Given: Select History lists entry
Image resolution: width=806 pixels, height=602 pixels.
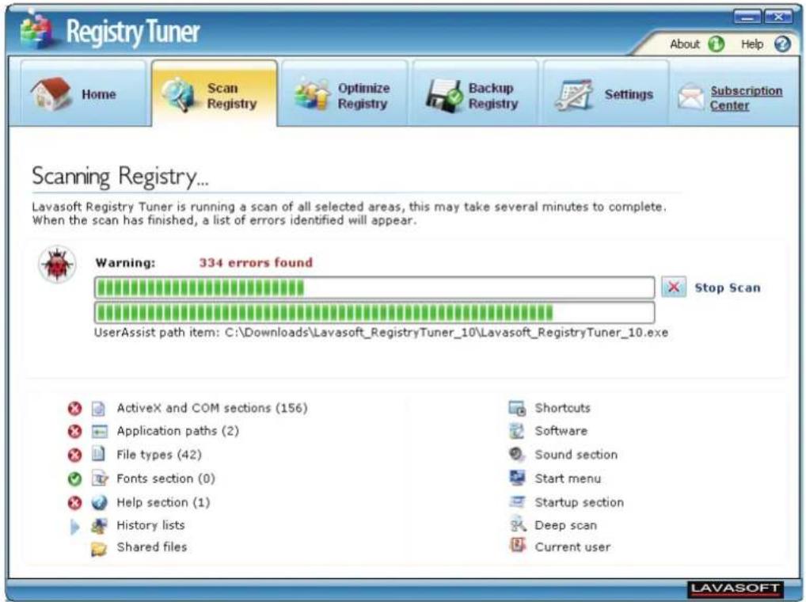Looking at the screenshot, I should [150, 525].
